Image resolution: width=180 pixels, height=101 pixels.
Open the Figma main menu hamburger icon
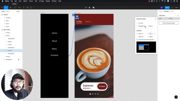2,8
